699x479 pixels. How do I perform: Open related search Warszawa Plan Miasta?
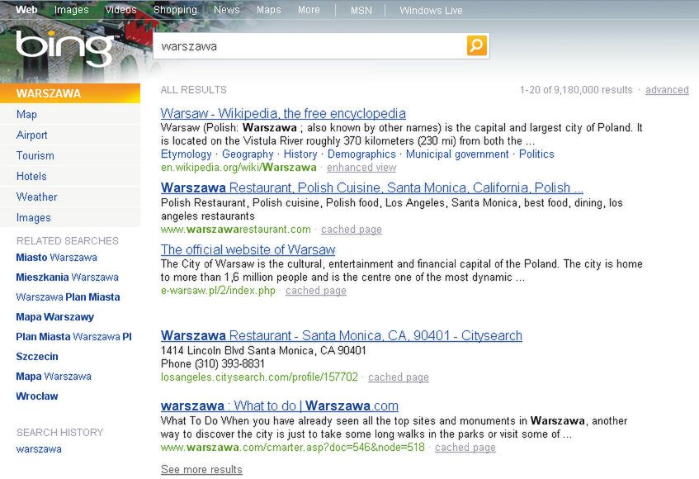pos(68,297)
